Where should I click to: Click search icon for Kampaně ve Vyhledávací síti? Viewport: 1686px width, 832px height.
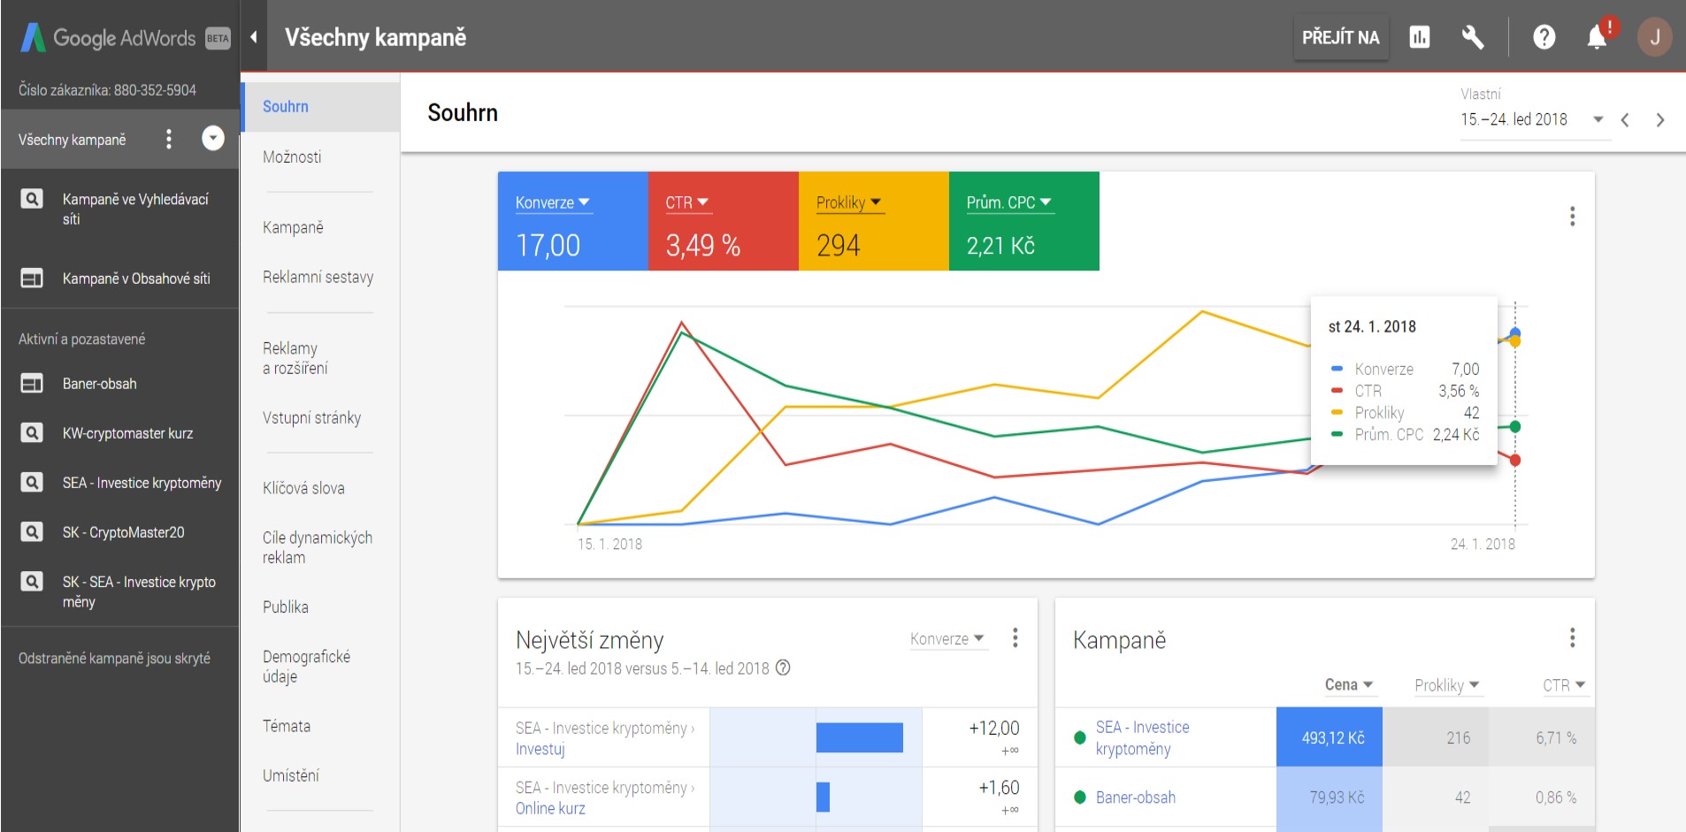coord(32,199)
